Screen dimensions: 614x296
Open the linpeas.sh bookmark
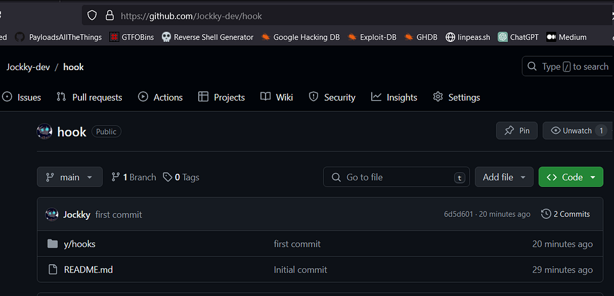pos(468,37)
